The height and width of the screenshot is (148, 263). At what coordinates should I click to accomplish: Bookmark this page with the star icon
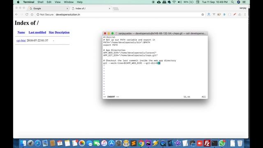[x=203, y=15]
